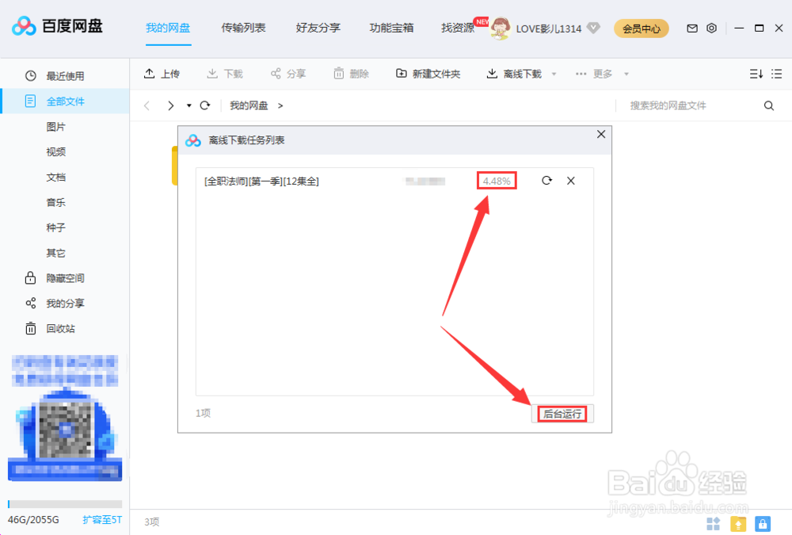The height and width of the screenshot is (535, 792).
Task: Click the Download (下载) toolbar button
Action: 225,74
